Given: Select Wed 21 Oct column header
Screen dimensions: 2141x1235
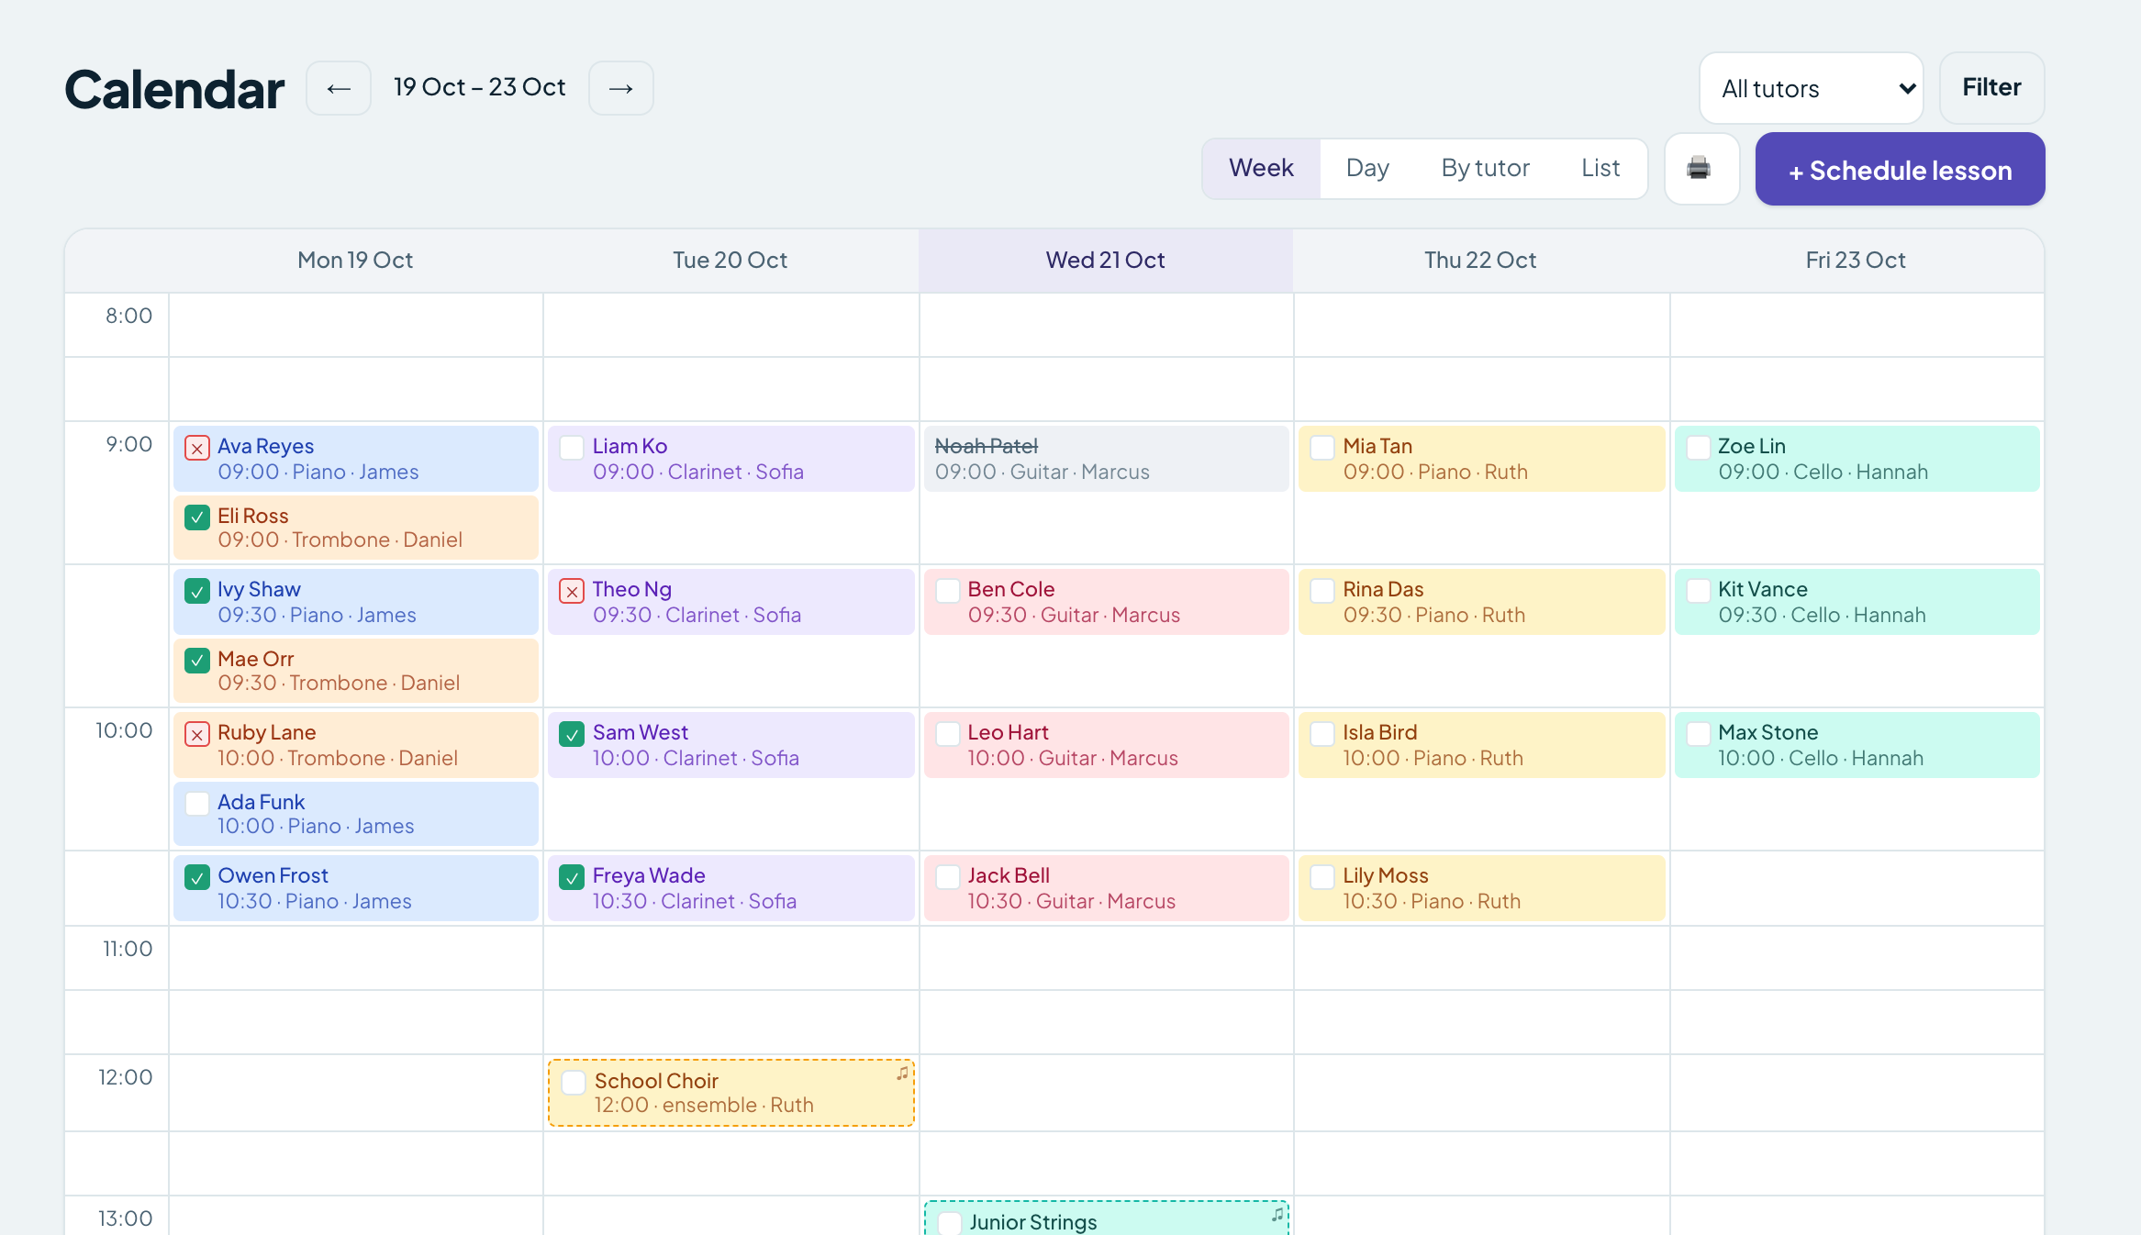Looking at the screenshot, I should 1106,261.
